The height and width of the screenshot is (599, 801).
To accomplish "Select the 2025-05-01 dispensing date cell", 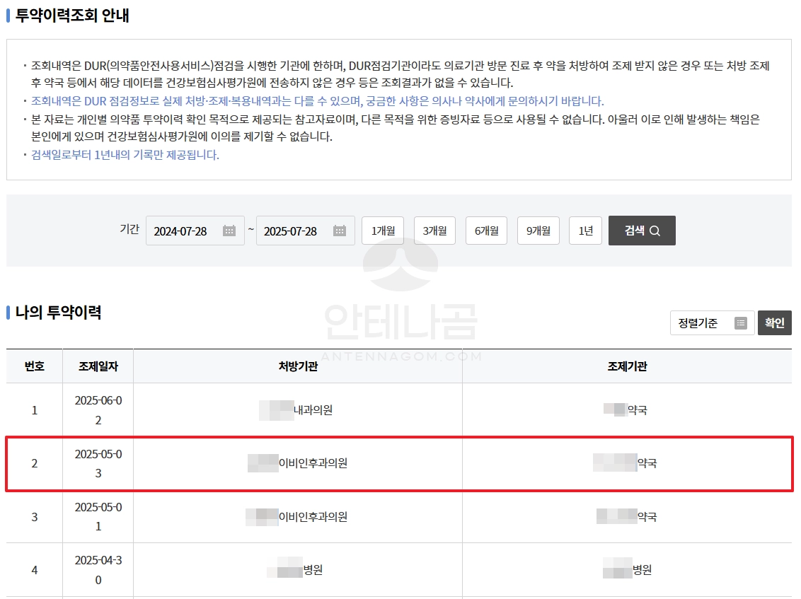I will tap(98, 516).
